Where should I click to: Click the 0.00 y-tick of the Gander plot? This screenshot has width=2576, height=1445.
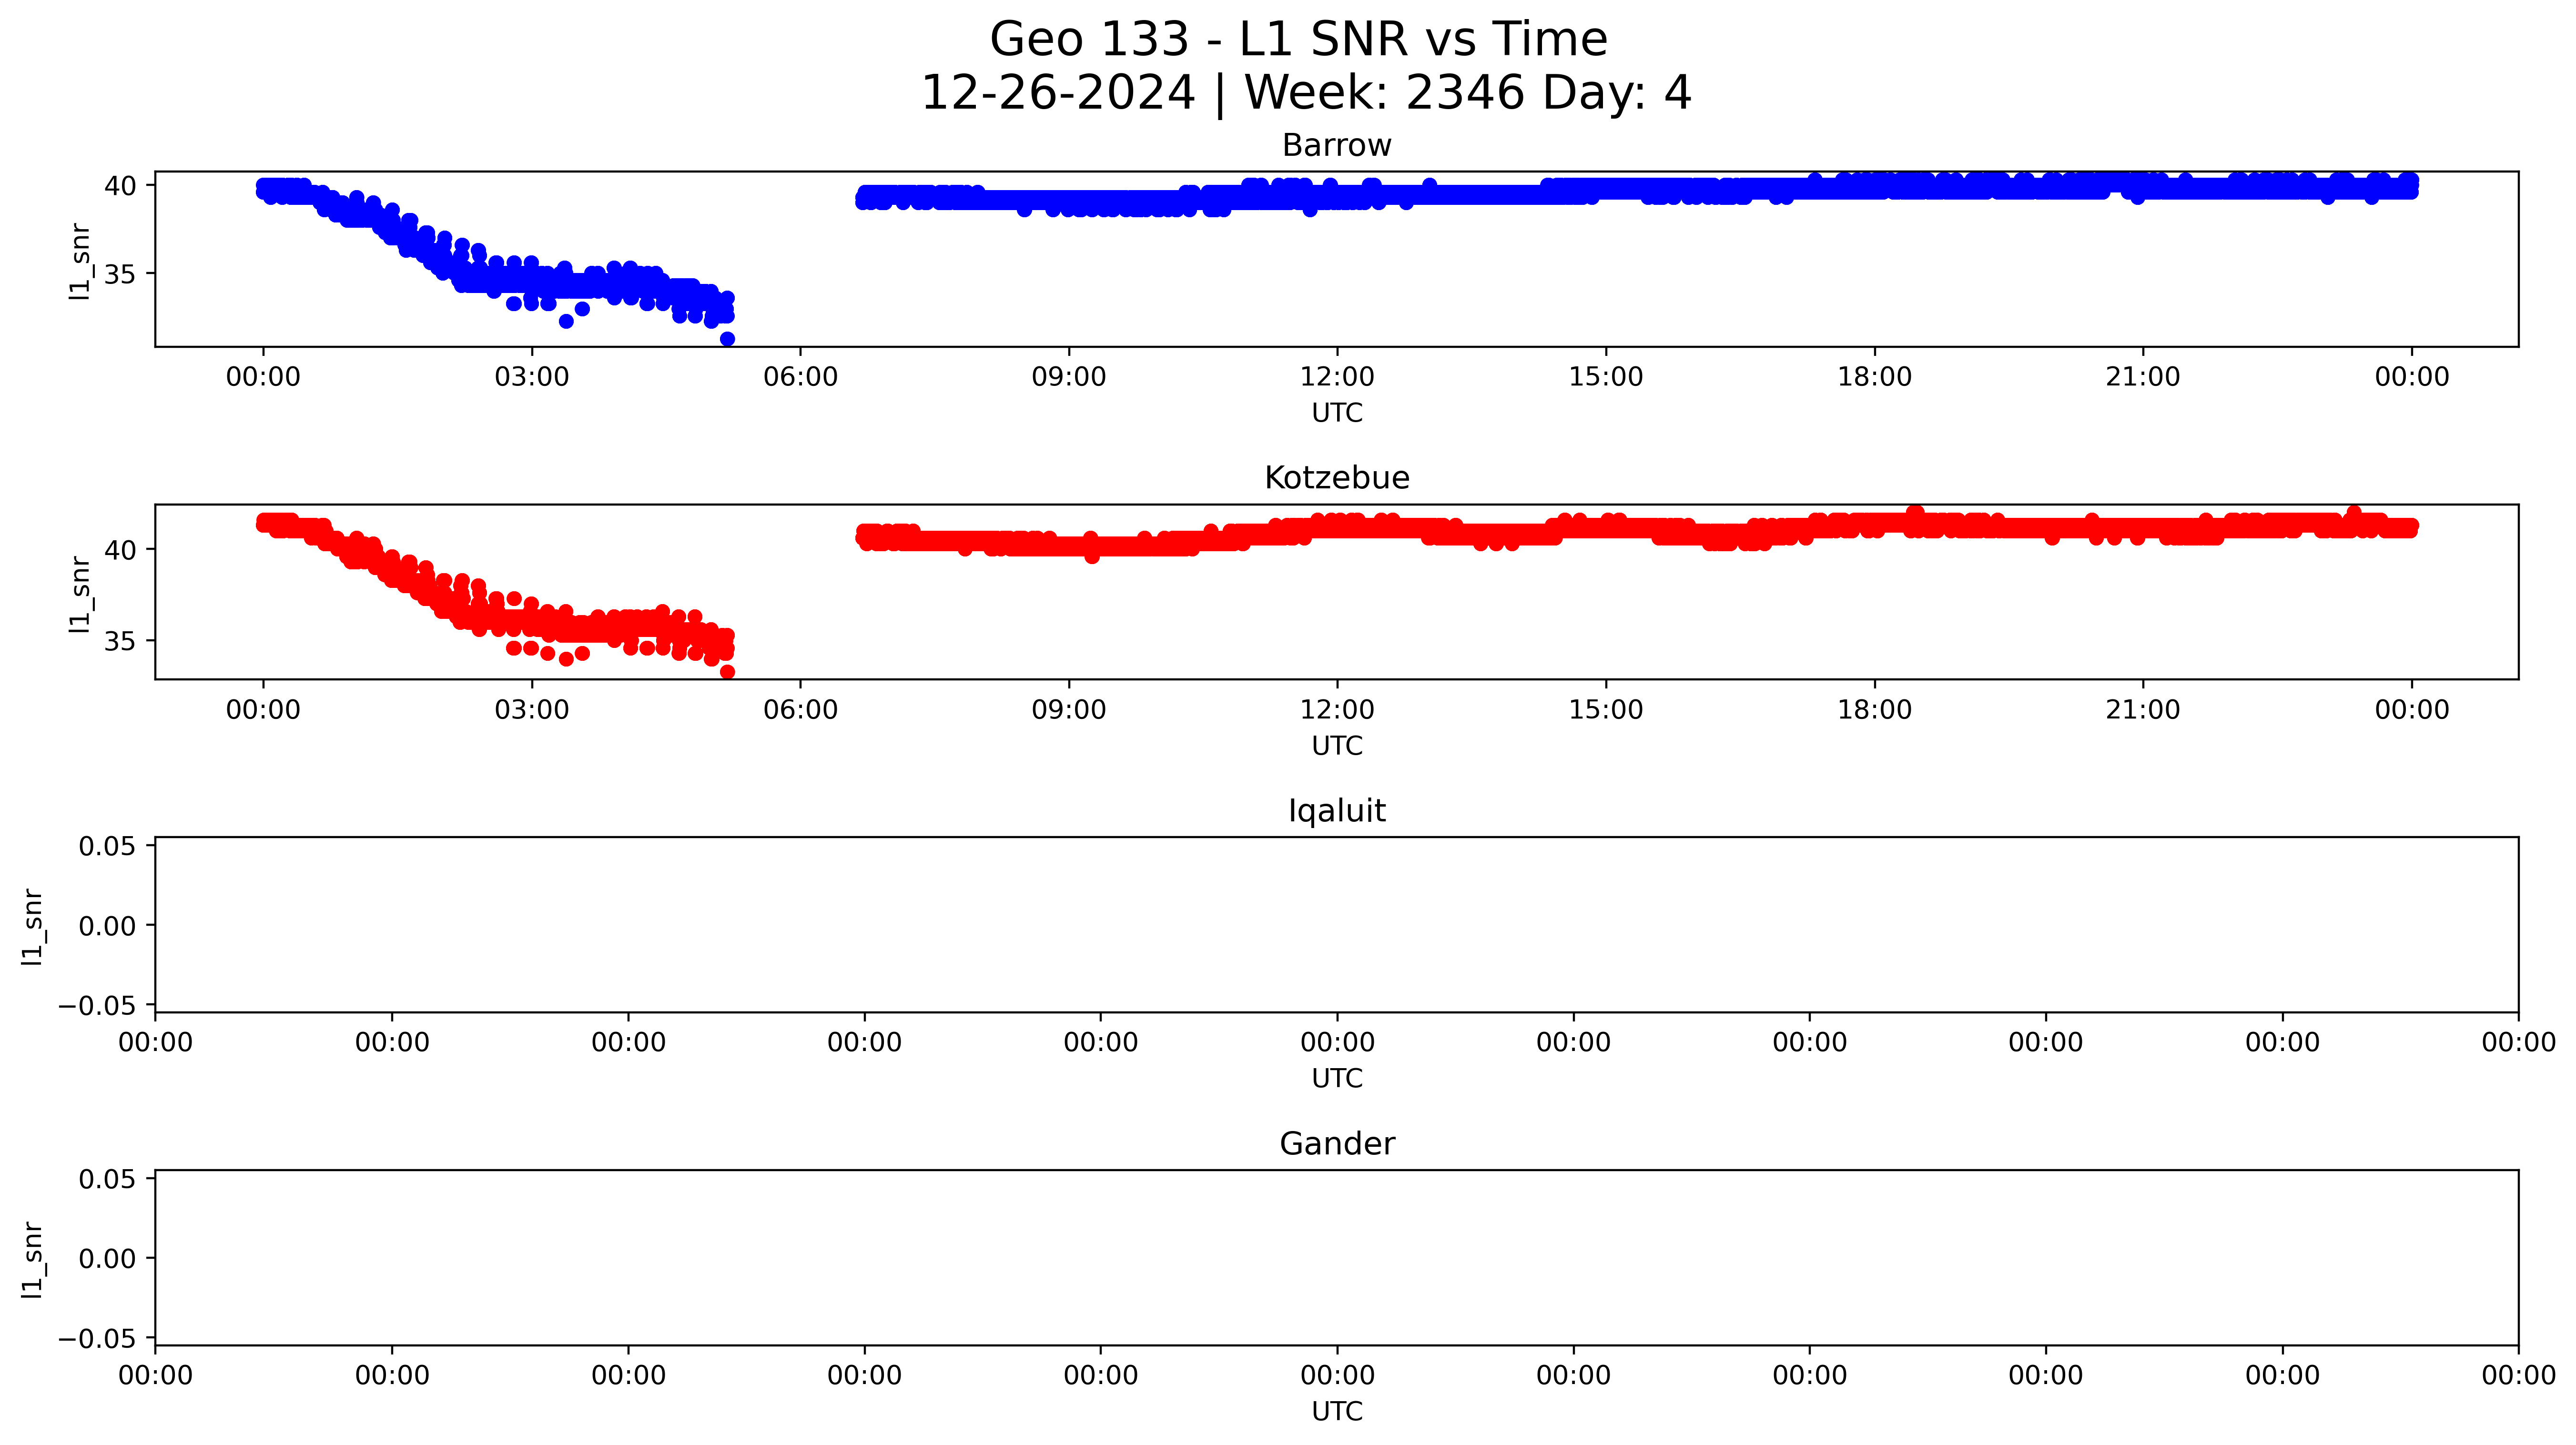click(x=107, y=1258)
